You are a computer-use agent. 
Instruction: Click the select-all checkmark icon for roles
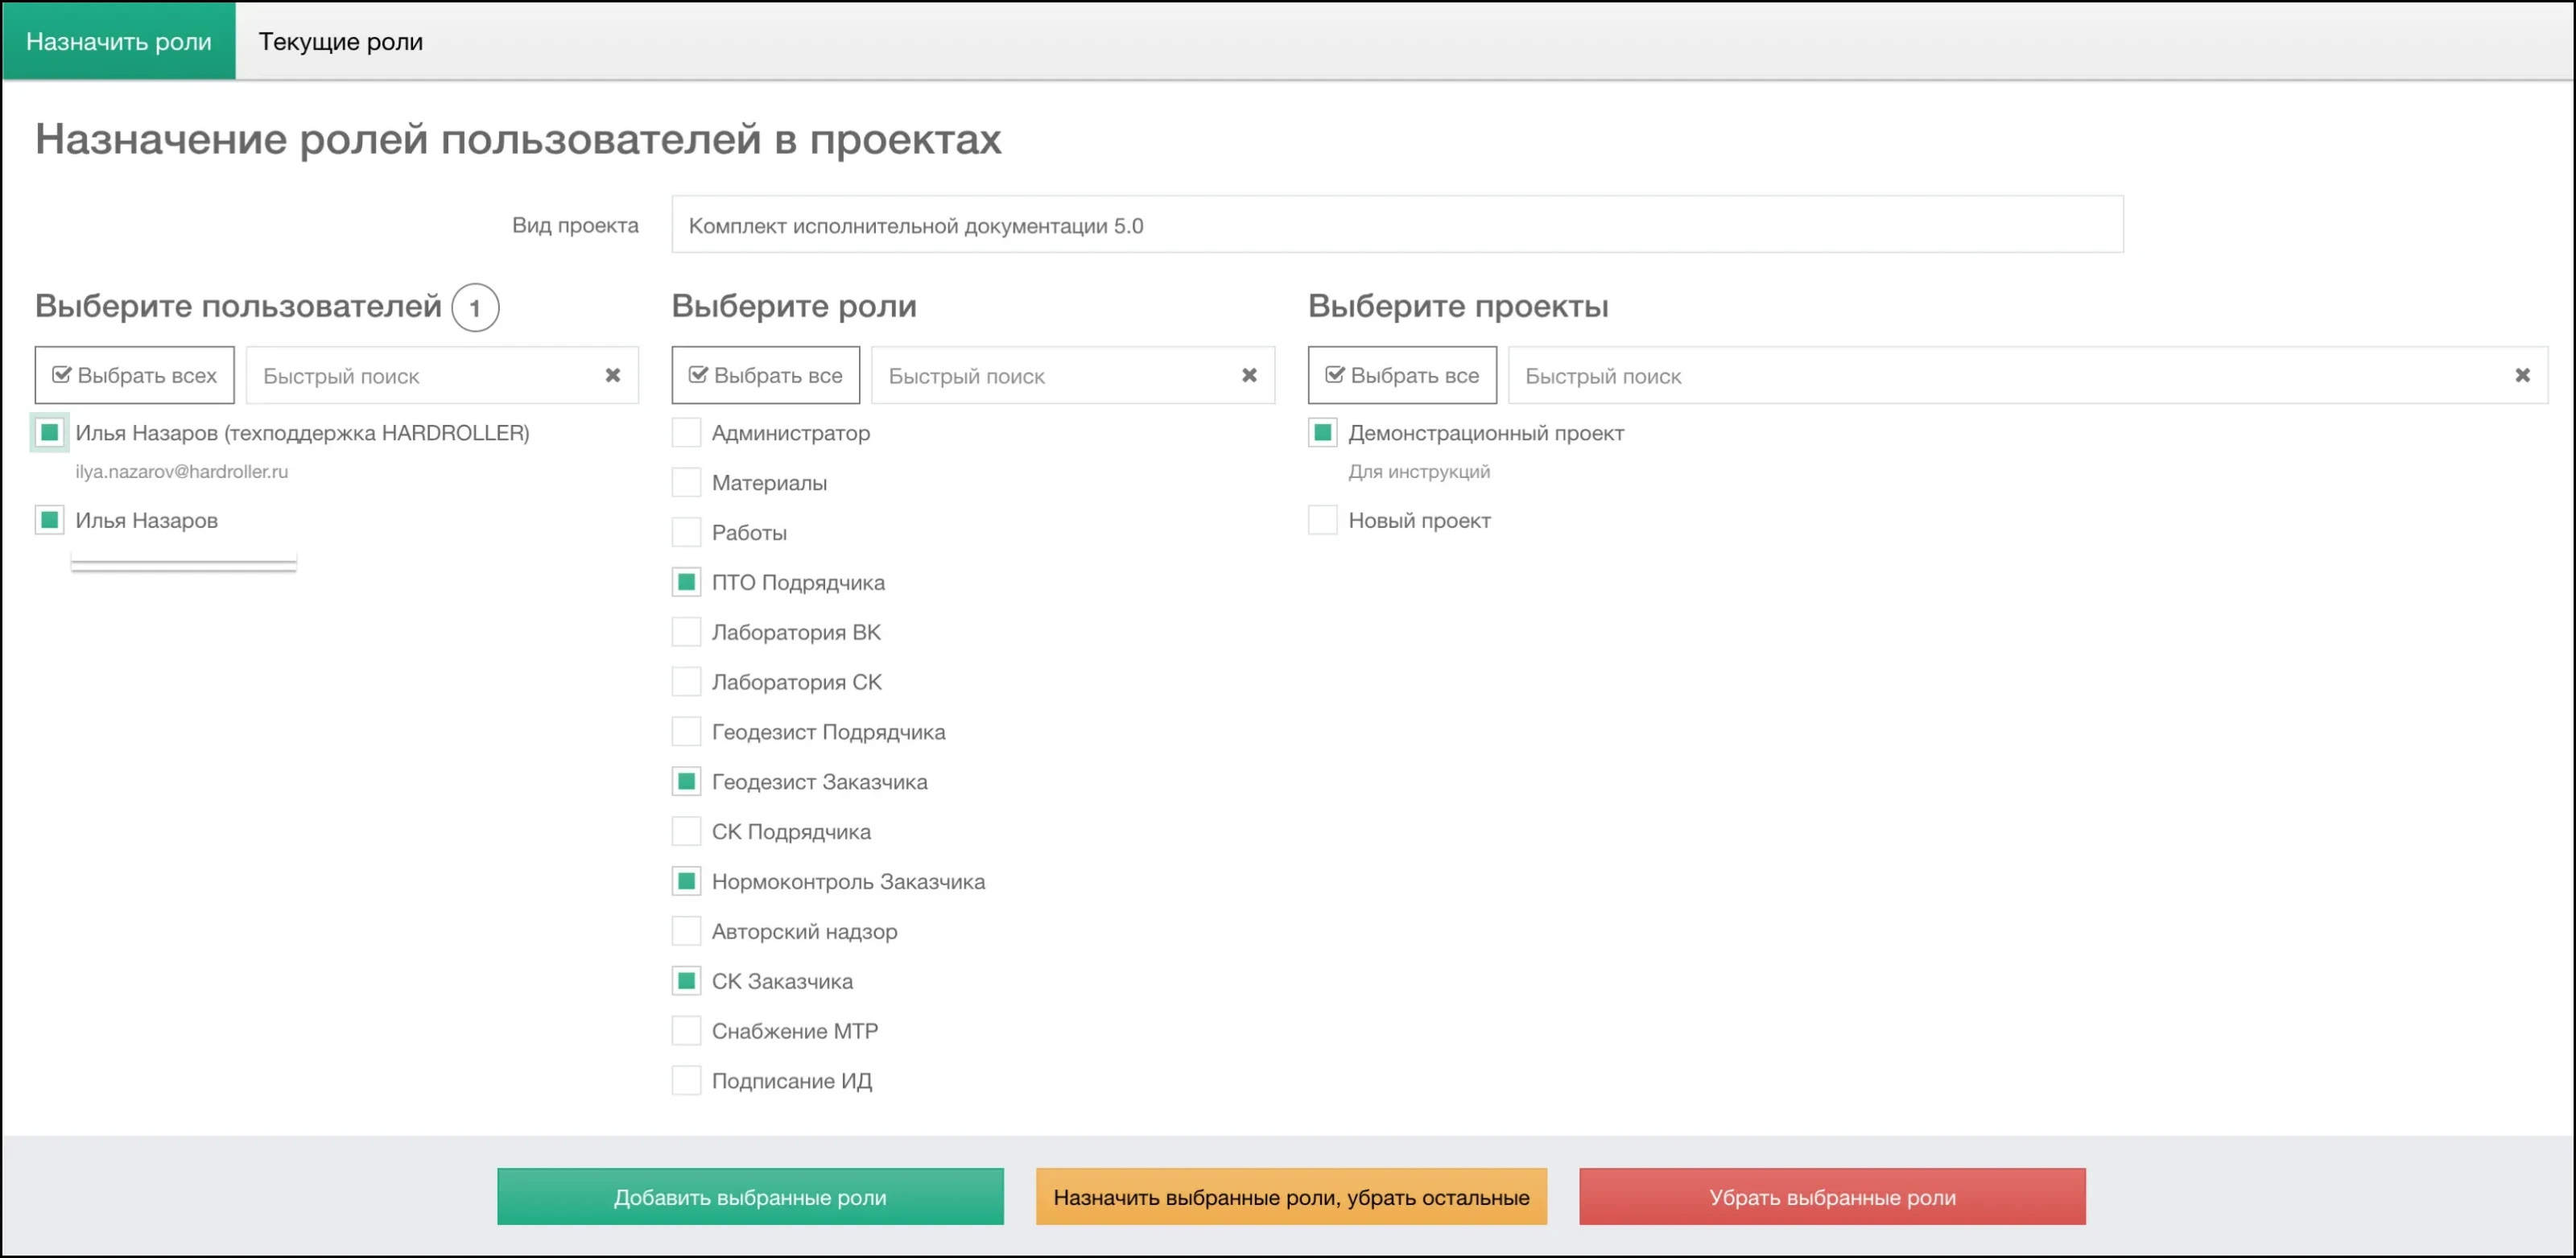pyautogui.click(x=697, y=374)
